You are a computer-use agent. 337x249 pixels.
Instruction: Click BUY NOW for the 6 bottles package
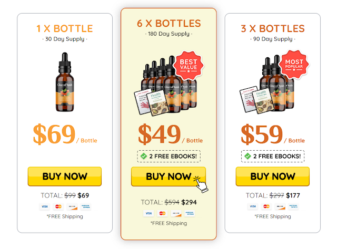tap(168, 177)
